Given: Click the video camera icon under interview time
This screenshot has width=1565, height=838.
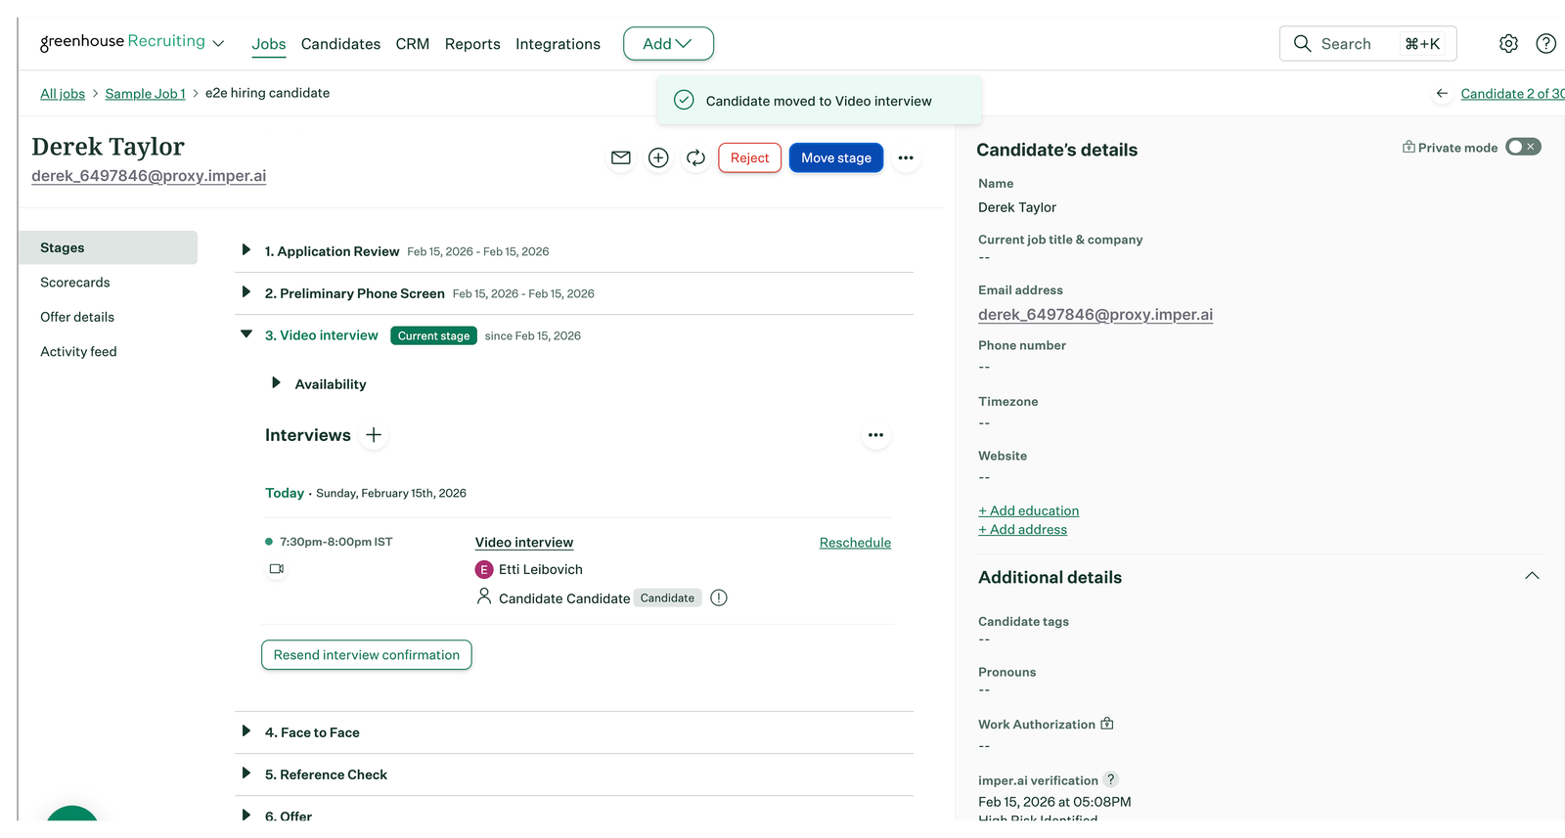Looking at the screenshot, I should [277, 568].
